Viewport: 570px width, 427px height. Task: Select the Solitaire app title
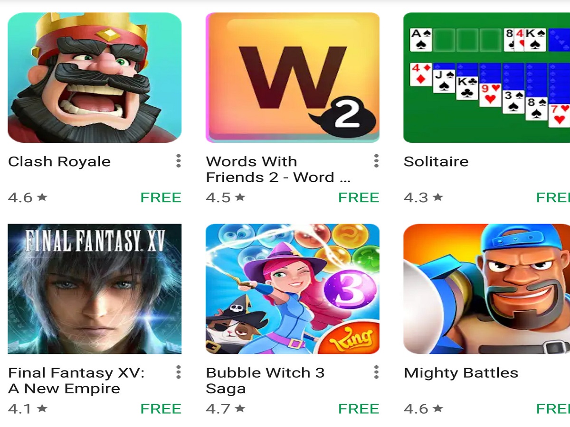(x=436, y=161)
